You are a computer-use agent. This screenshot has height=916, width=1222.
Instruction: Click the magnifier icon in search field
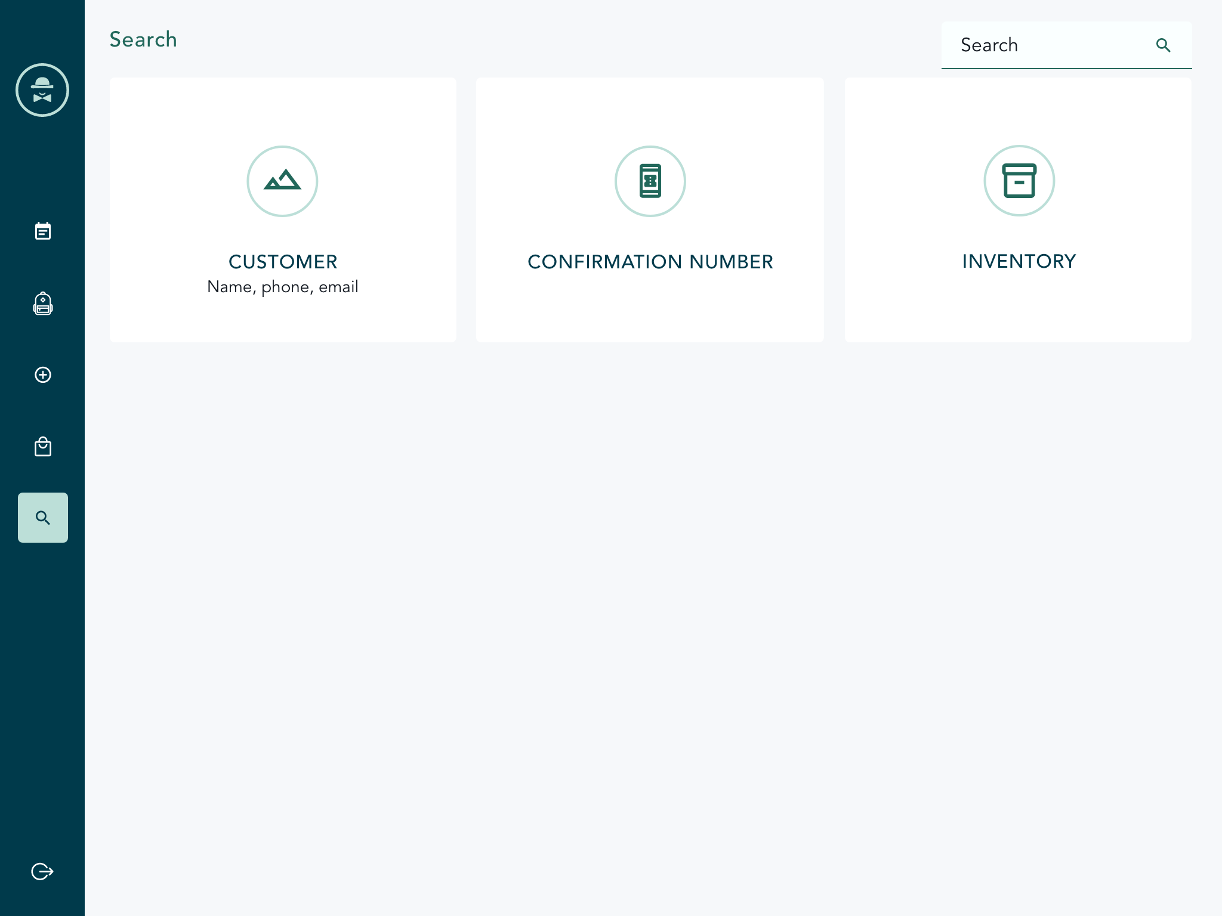coord(1163,45)
